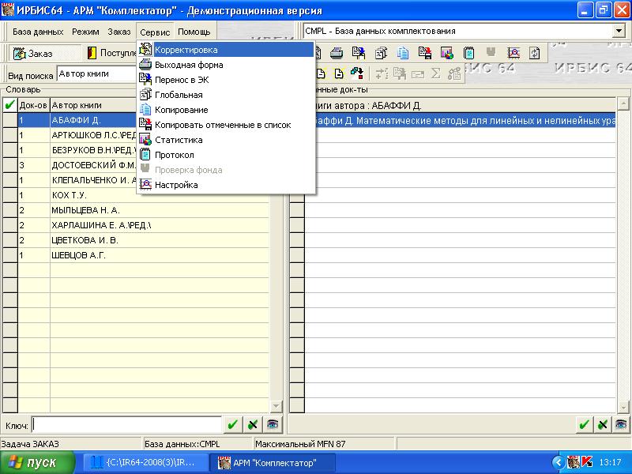Viewport: 632px width, 474px height.
Task: Choose Глобальная in the Сервис menu
Action: coord(226,95)
